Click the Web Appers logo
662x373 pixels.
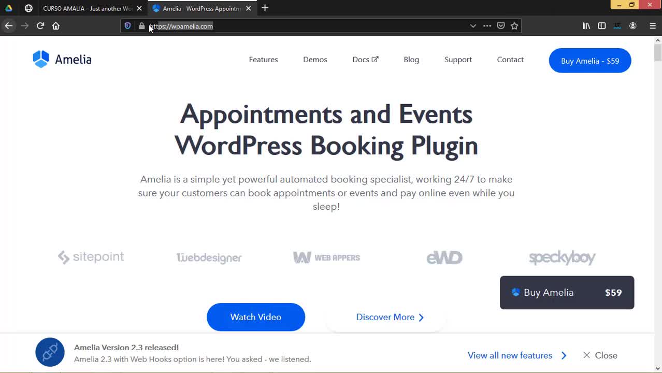tap(326, 257)
